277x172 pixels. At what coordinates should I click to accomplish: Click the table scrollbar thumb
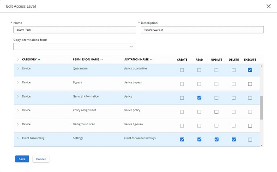pyautogui.click(x=261, y=108)
